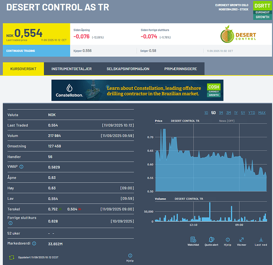Click the price chart area
The height and width of the screenshot is (265, 273).
click(x=211, y=157)
